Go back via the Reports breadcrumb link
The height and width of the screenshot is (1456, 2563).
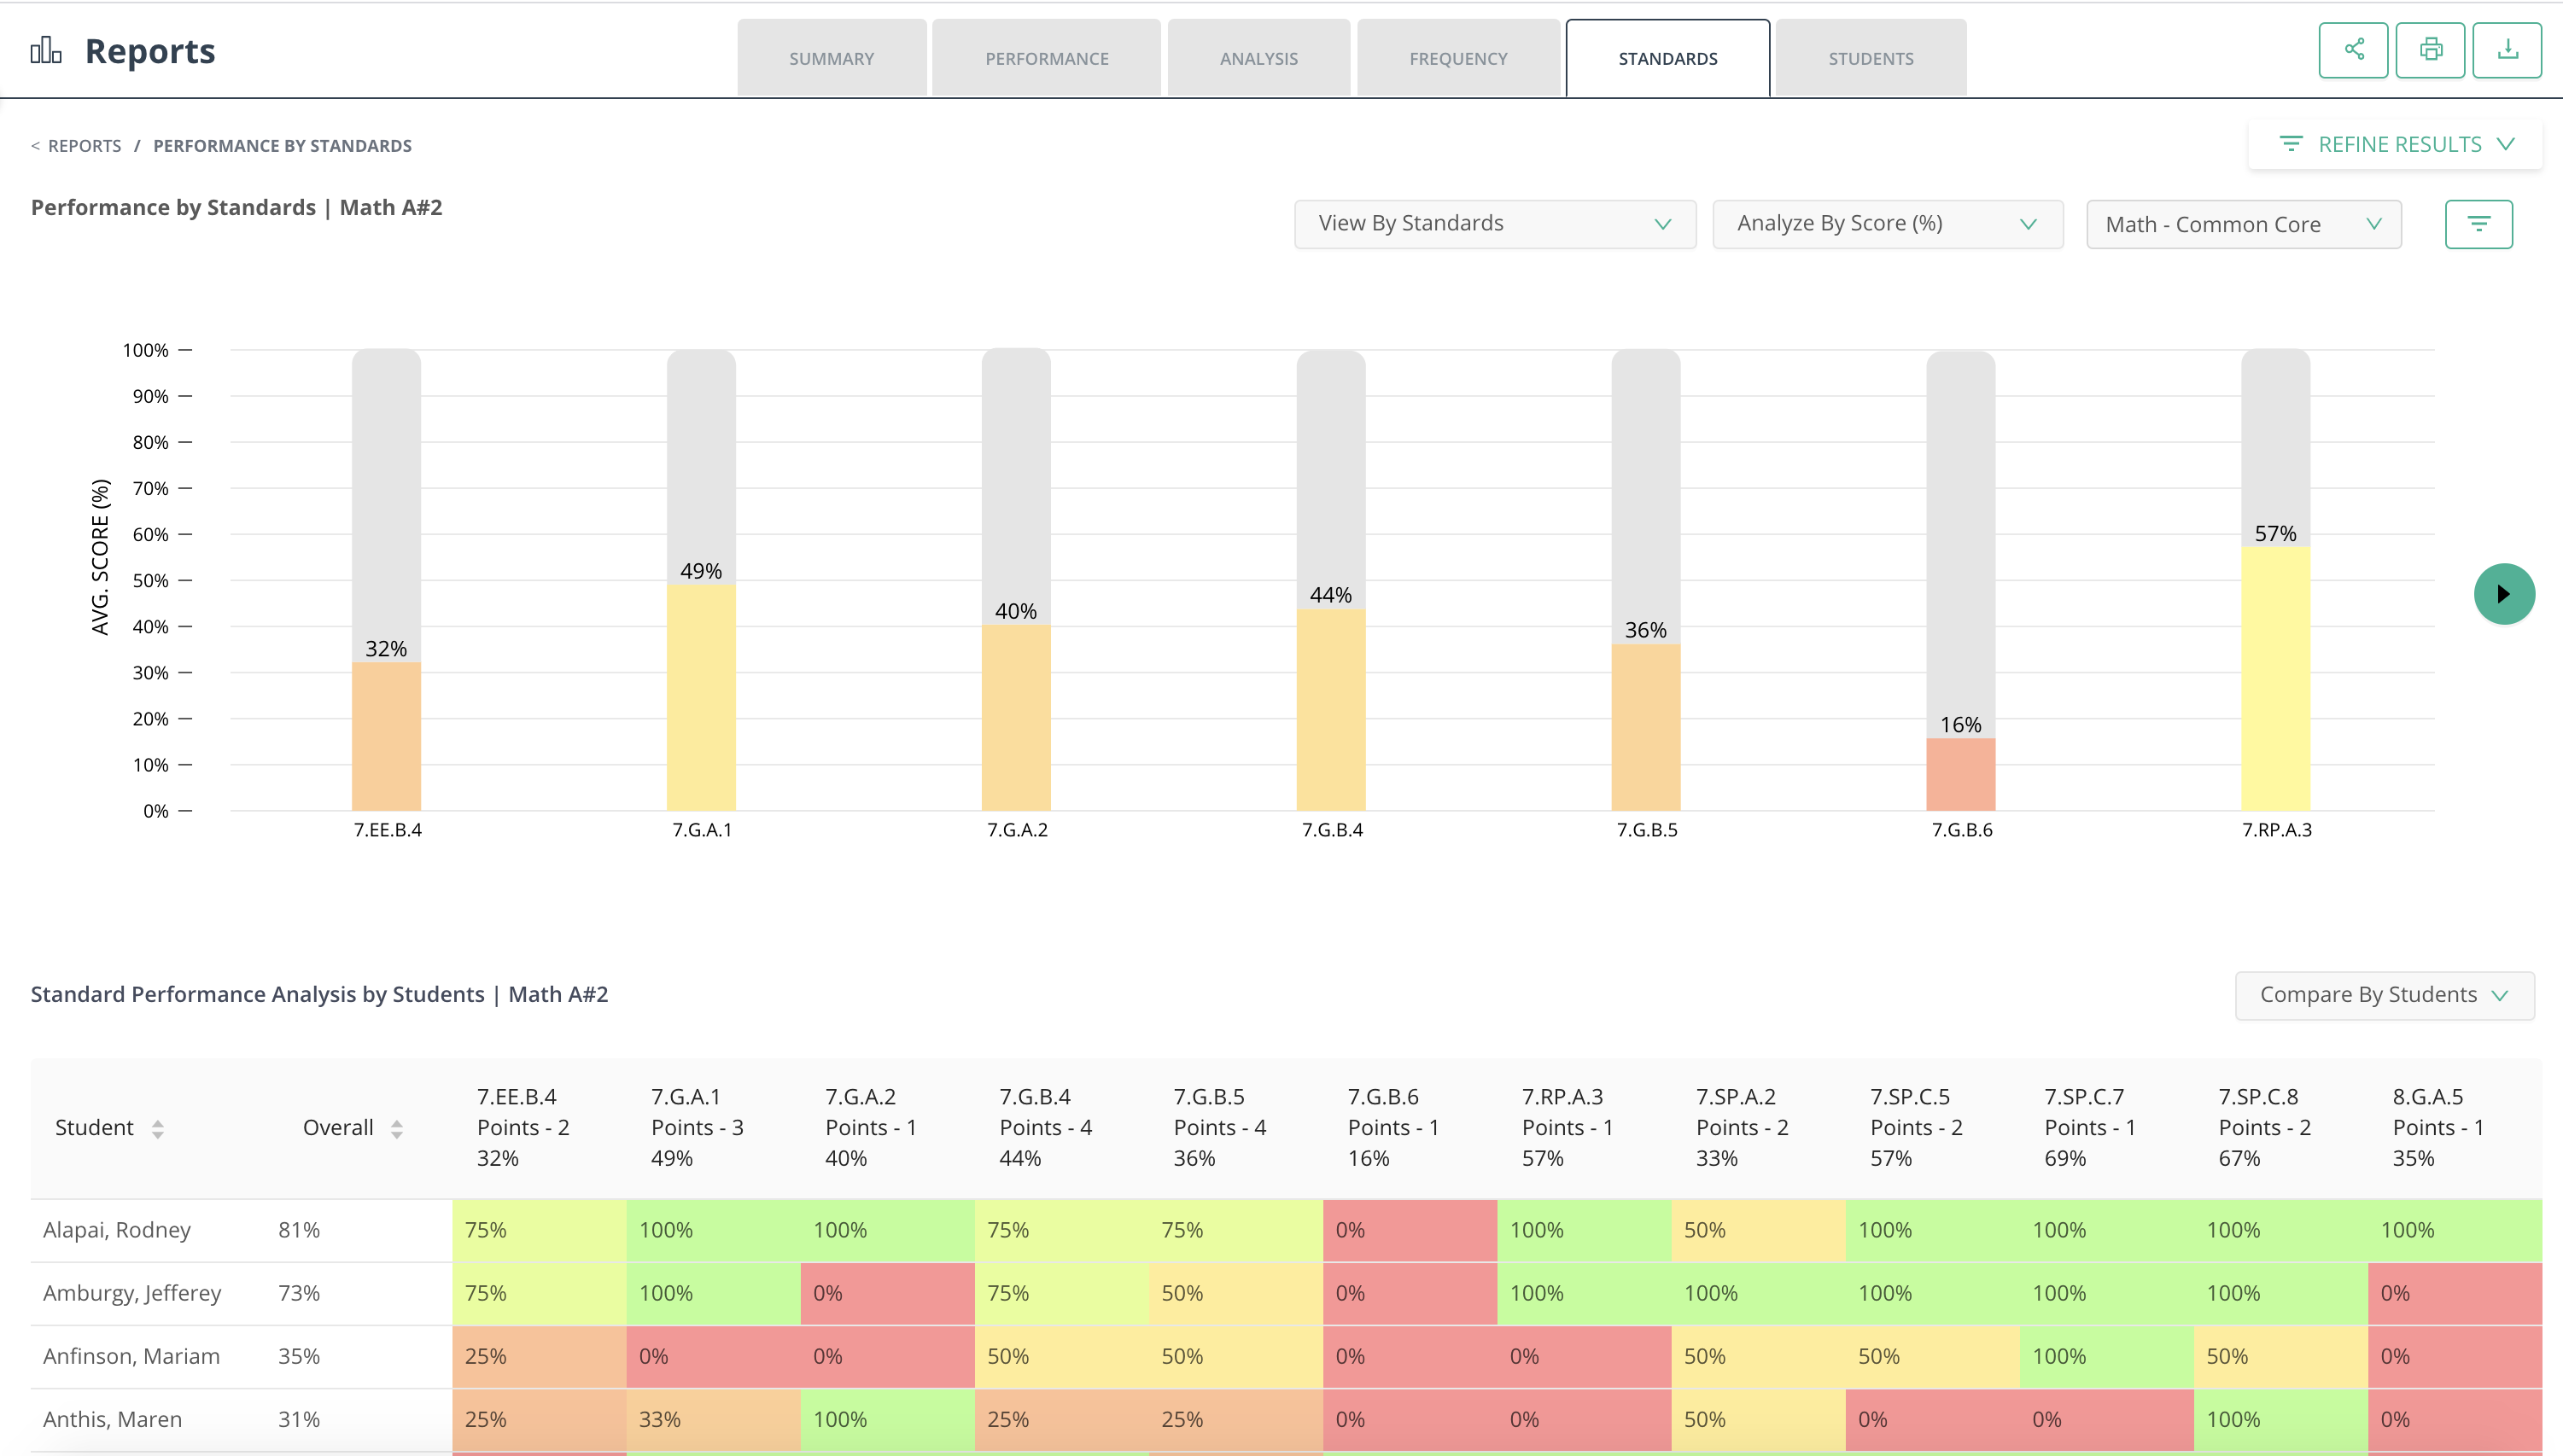(x=84, y=146)
